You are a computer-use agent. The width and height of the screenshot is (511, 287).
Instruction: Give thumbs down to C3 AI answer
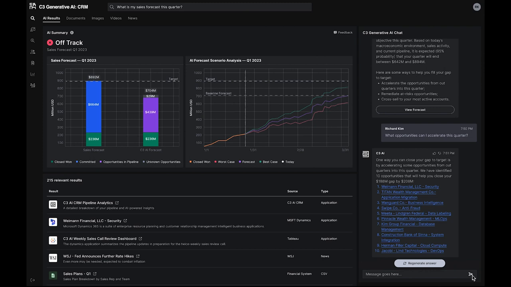[440, 153]
